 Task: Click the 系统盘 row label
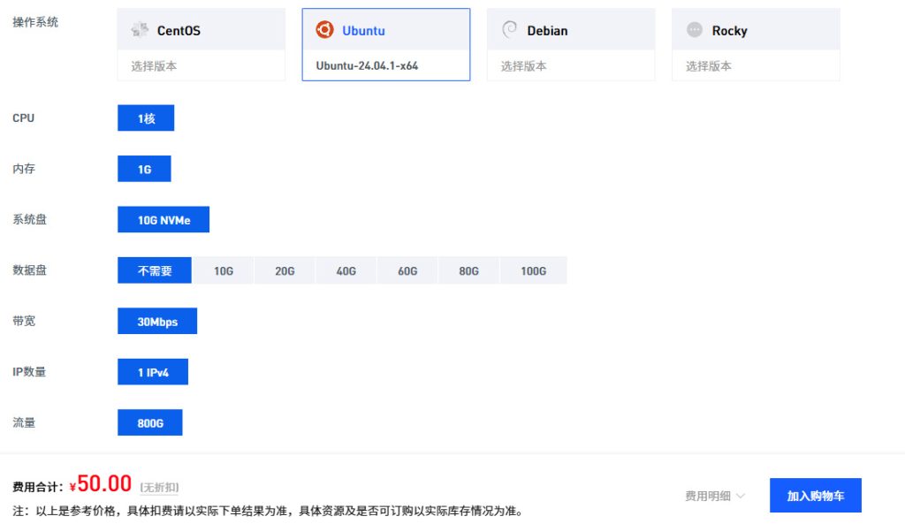[29, 219]
